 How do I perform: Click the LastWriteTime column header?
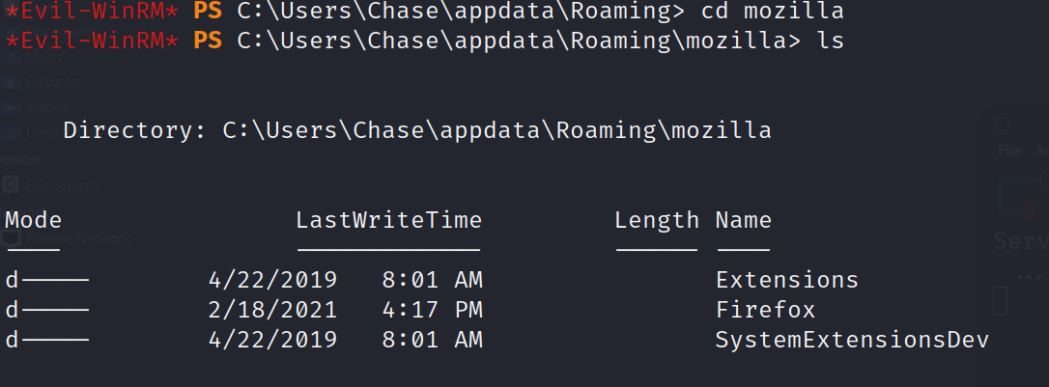388,220
